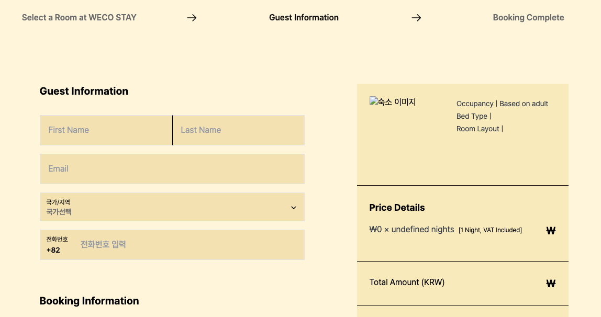Image resolution: width=601 pixels, height=317 pixels.
Task: Go back to Select a Room step
Action: (79, 18)
